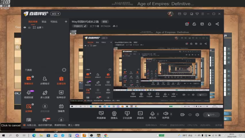Click the room number 9174224
245x138 pixels.
(x=105, y=26)
